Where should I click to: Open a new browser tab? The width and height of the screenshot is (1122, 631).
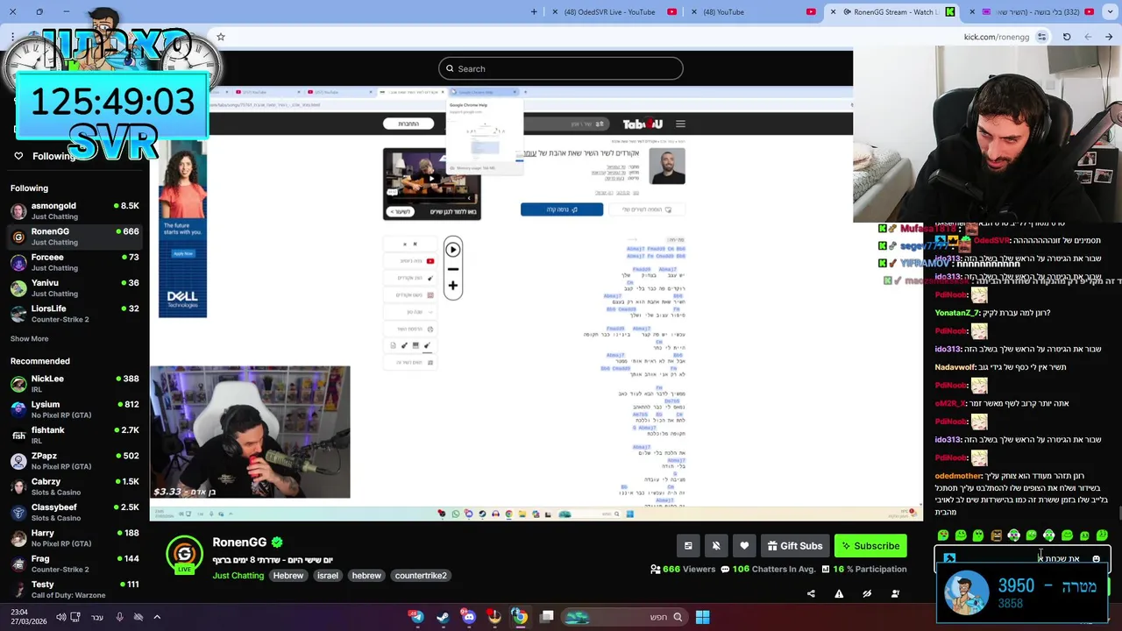[x=534, y=12]
